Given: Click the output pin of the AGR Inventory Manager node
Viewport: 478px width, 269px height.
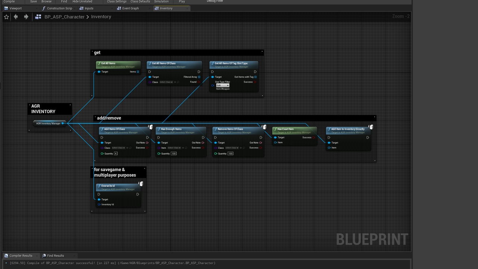Looking at the screenshot, I should (x=63, y=123).
